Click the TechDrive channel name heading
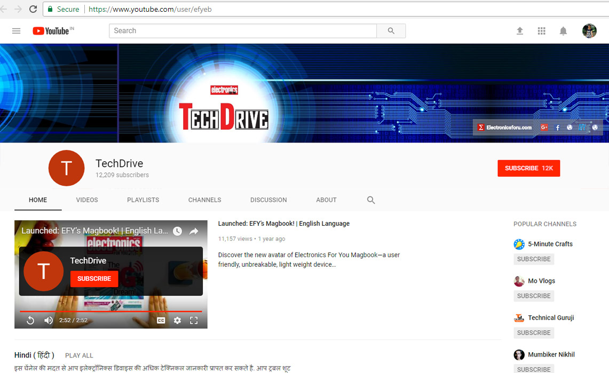The height and width of the screenshot is (373, 609). pos(119,163)
